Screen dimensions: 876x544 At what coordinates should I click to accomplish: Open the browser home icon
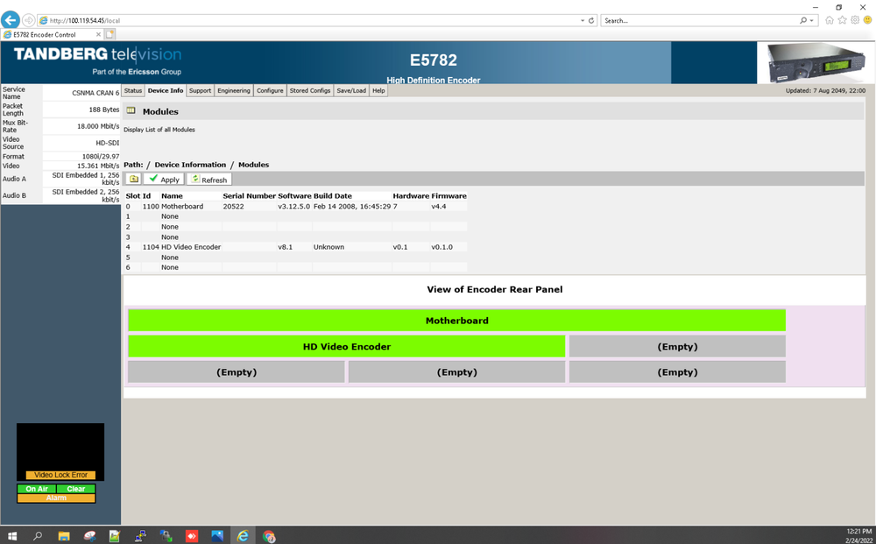[x=829, y=20]
